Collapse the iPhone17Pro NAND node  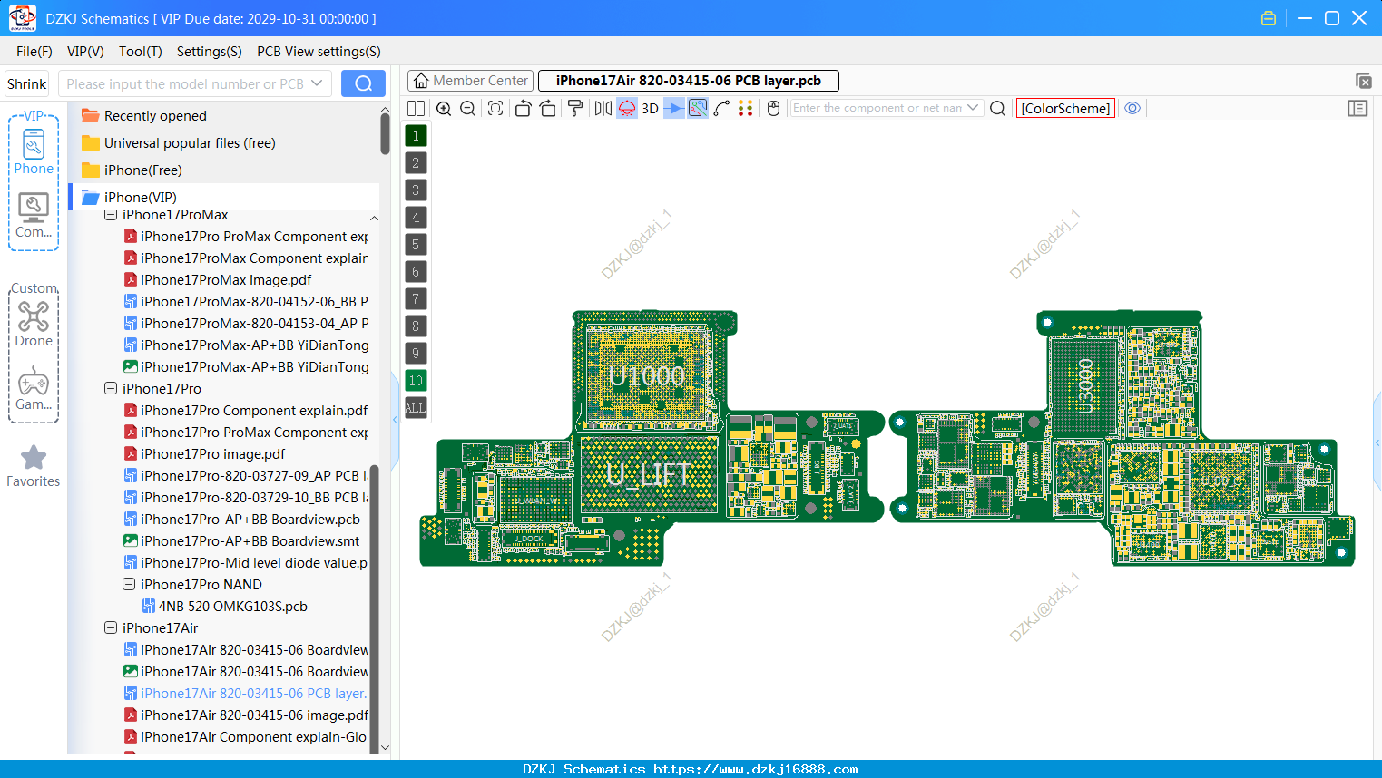coord(129,585)
